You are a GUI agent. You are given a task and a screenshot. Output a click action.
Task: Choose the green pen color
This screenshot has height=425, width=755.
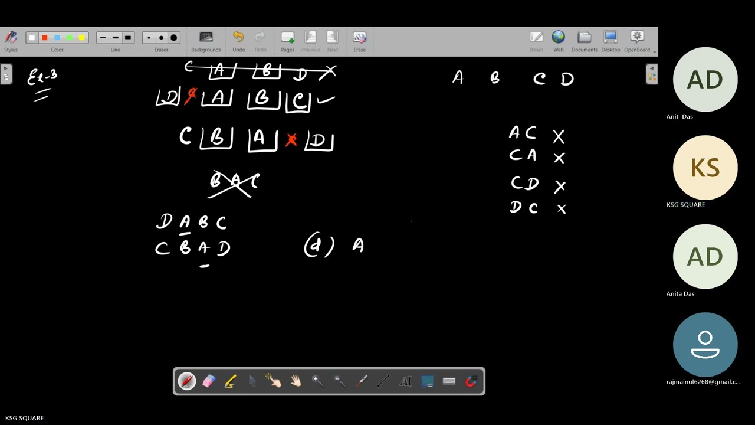coord(69,38)
